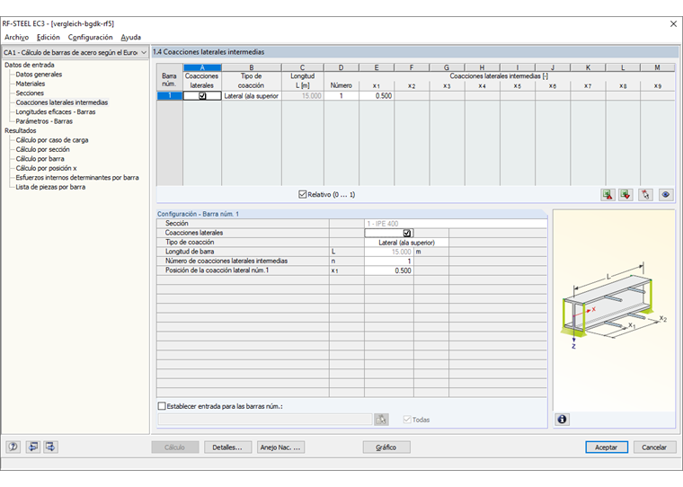Click row header 1 in the Barra núm. column
Viewport: 683px width, 487px height.
pos(170,96)
